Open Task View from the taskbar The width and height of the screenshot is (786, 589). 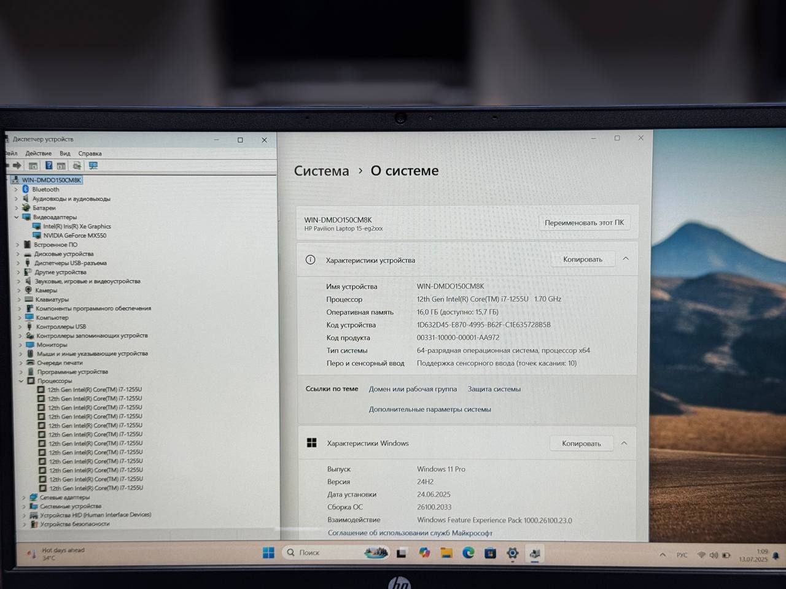pyautogui.click(x=402, y=553)
